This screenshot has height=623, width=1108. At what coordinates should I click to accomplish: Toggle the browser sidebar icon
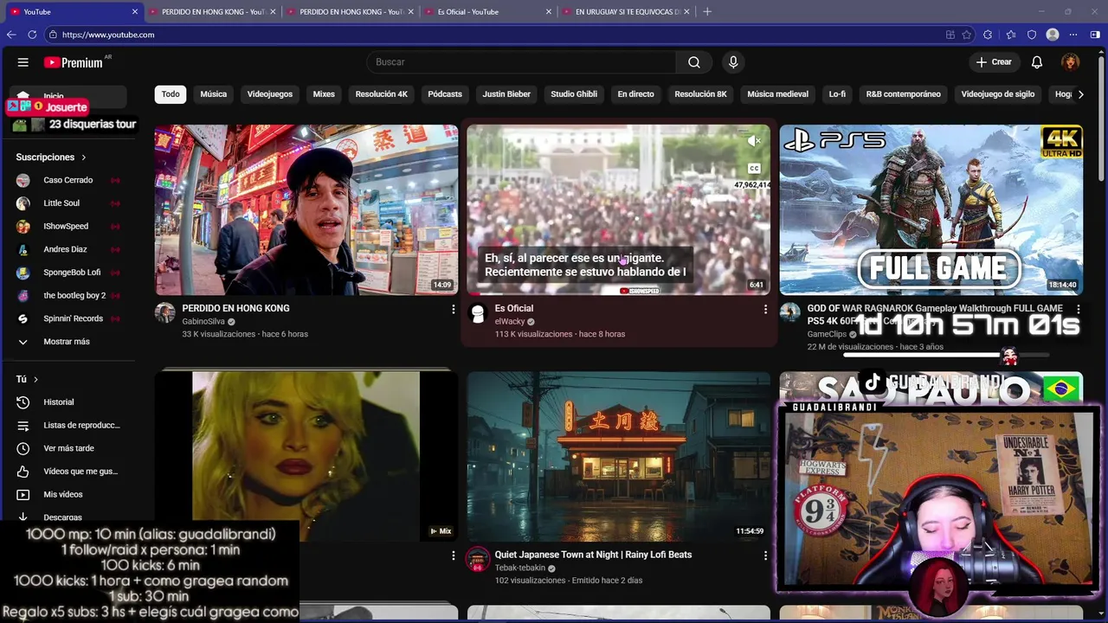pos(1095,35)
